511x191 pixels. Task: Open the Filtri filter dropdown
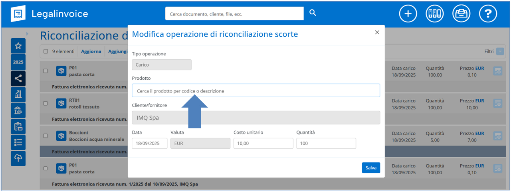500,51
